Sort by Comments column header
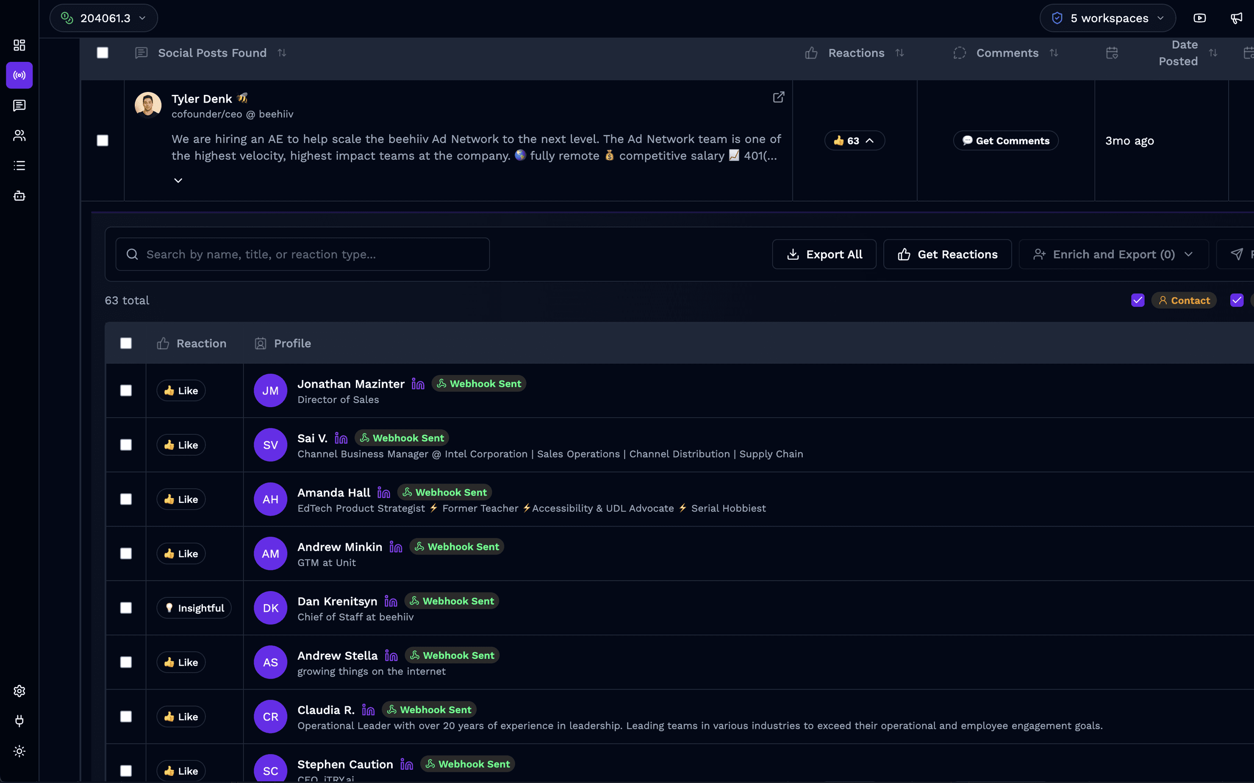Viewport: 1254px width, 783px height. 1007,53
